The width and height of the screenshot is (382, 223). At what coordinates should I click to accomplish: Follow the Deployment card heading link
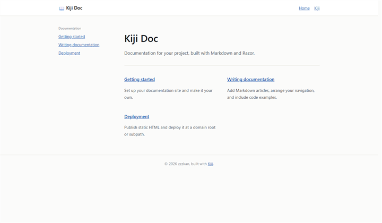(x=136, y=116)
